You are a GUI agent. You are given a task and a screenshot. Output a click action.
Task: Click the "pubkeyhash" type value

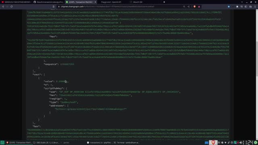(69, 102)
